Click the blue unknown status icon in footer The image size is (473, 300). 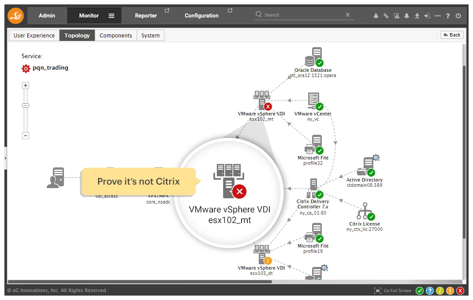click(x=429, y=291)
